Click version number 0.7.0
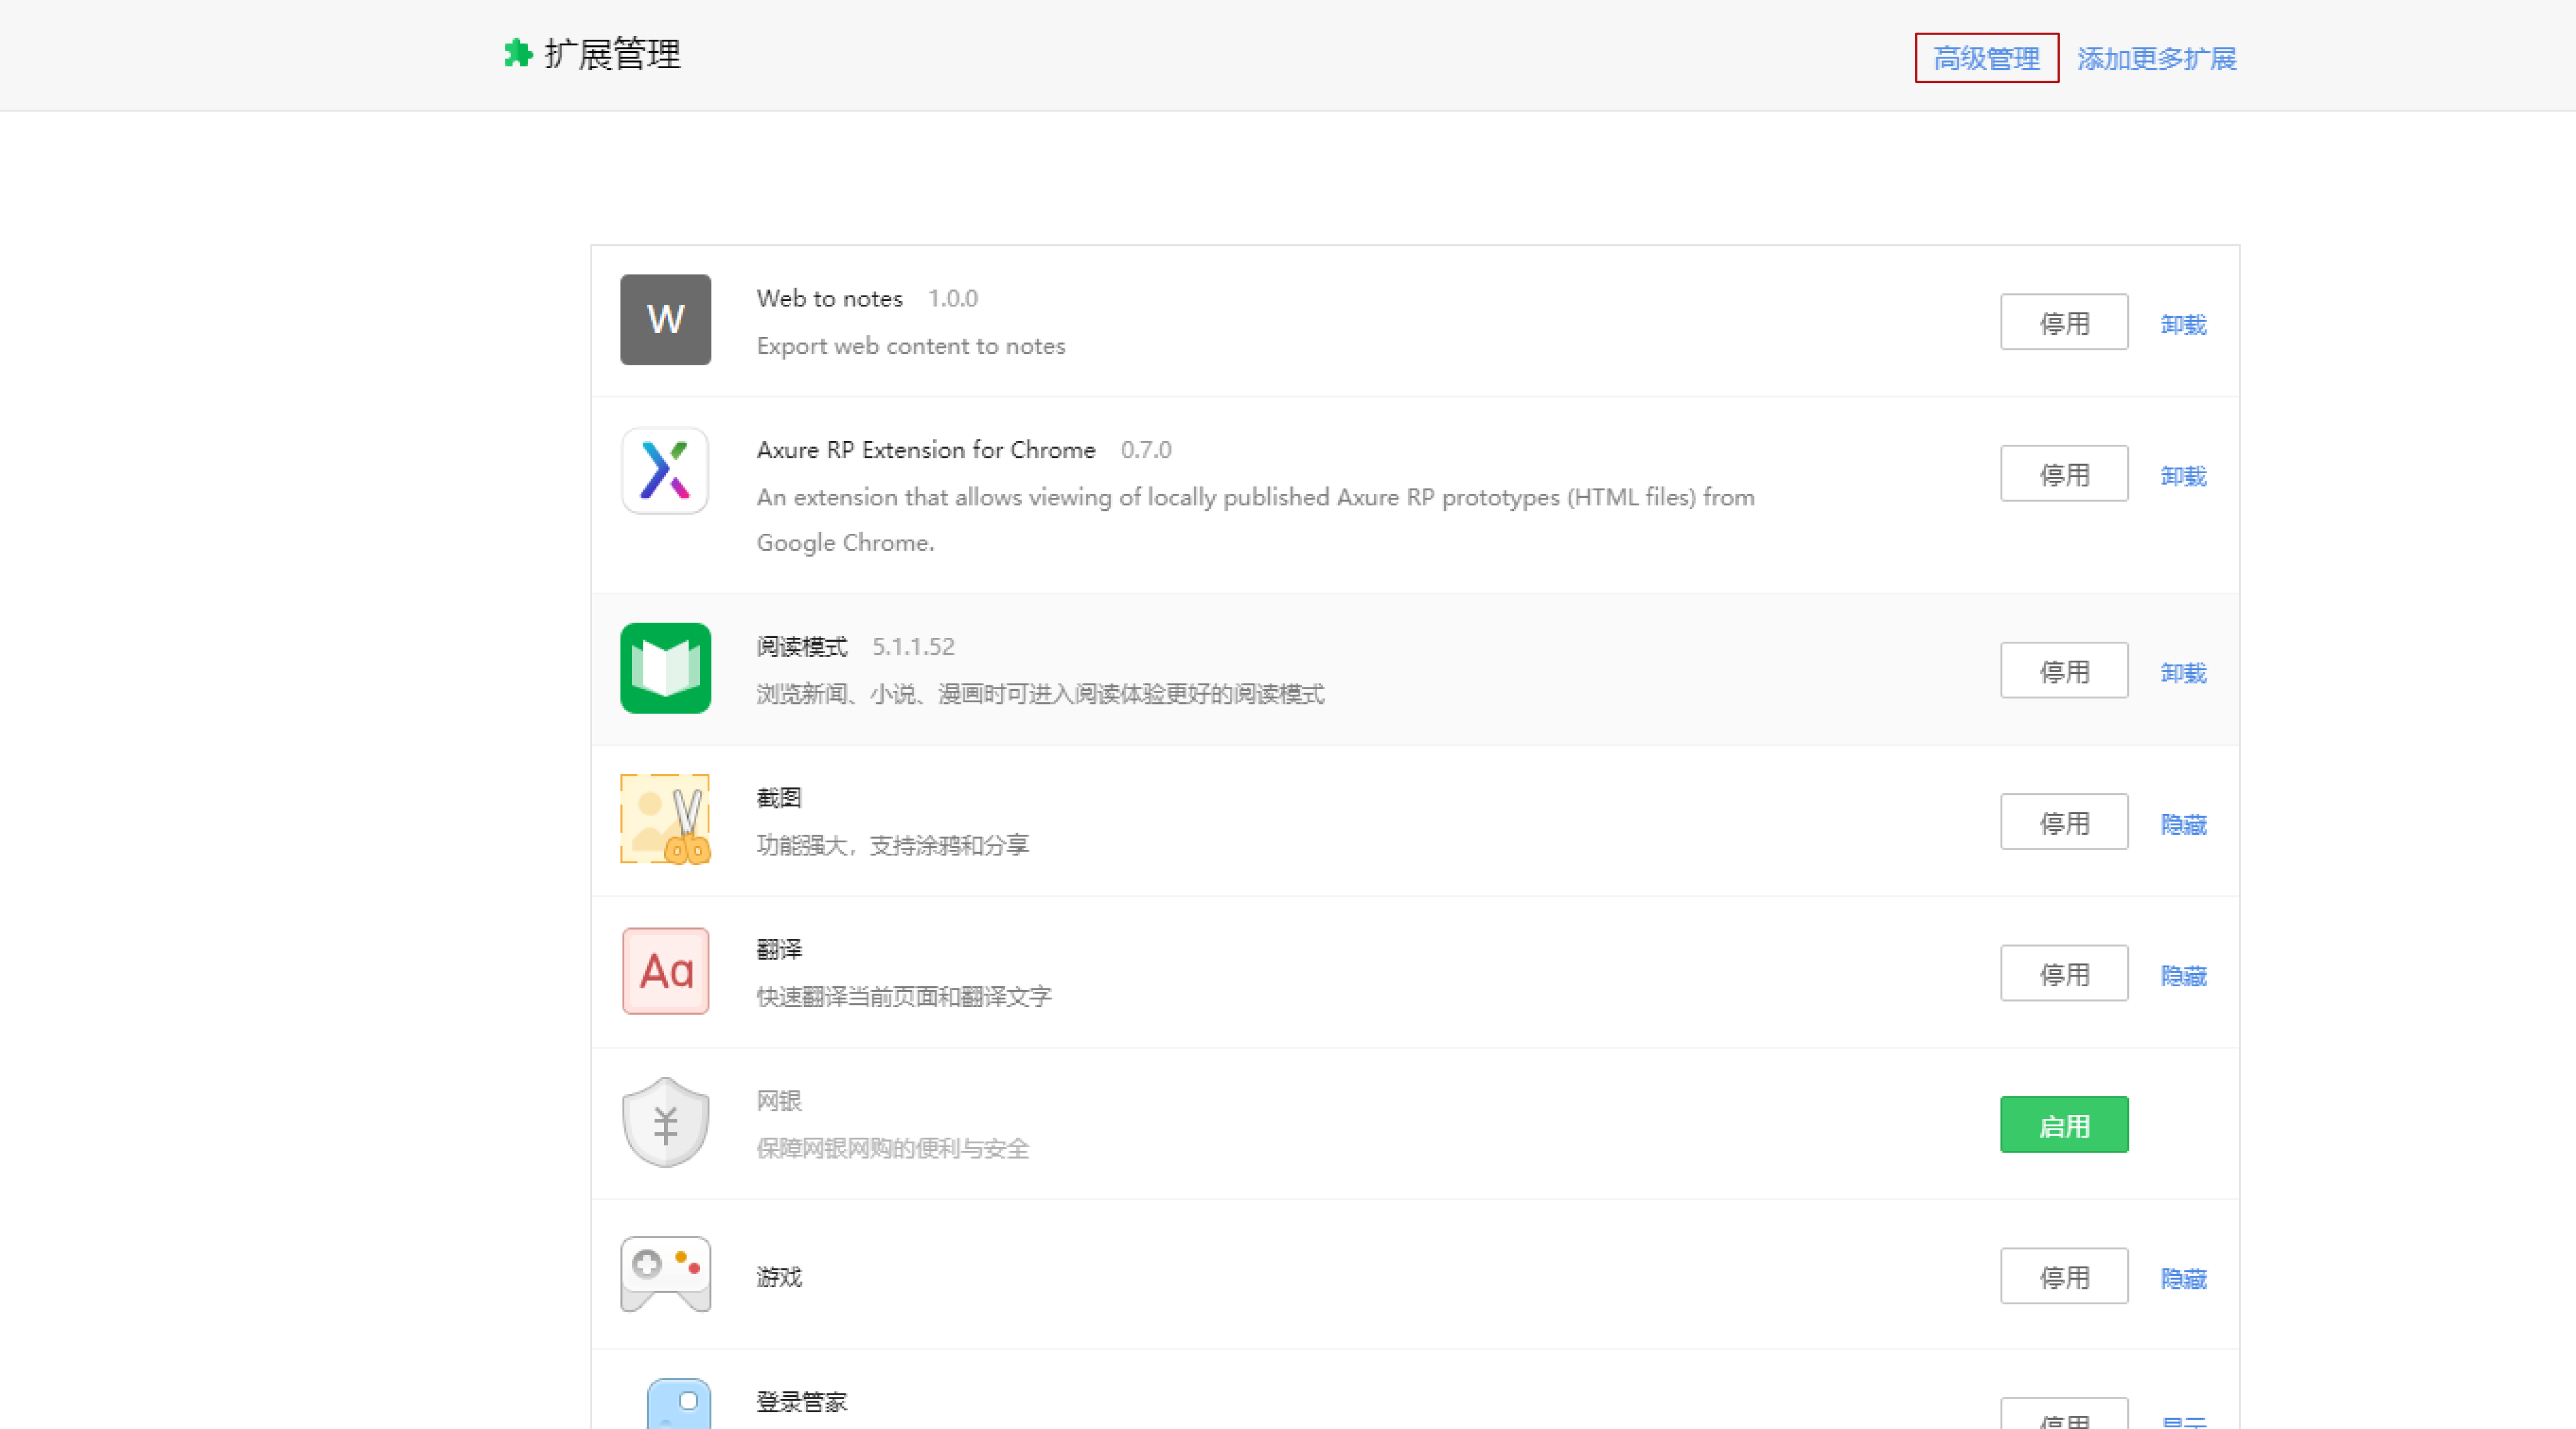Screen dimensions: 2576x1429 tap(1146, 450)
